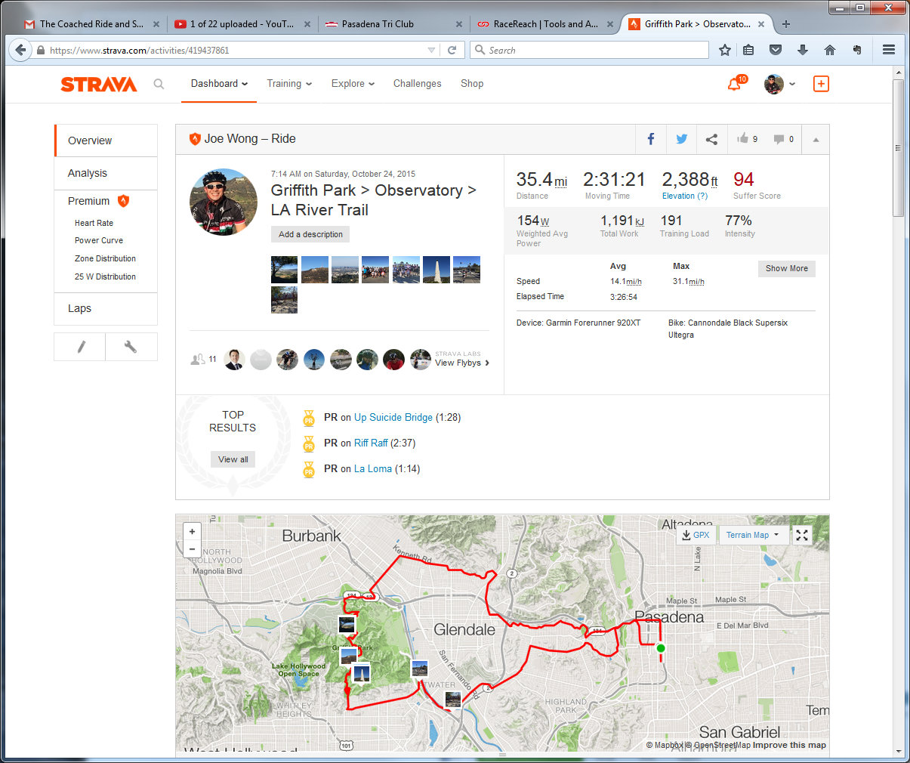Screen dimensions: 910x763
Task: Open notifications bell icon
Action: coord(734,84)
